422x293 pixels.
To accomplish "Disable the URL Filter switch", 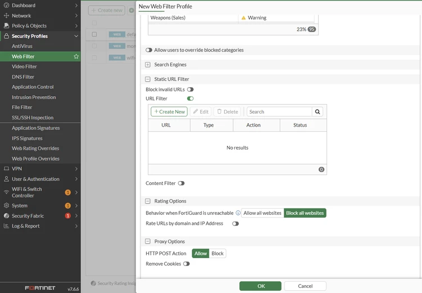I will (x=190, y=98).
